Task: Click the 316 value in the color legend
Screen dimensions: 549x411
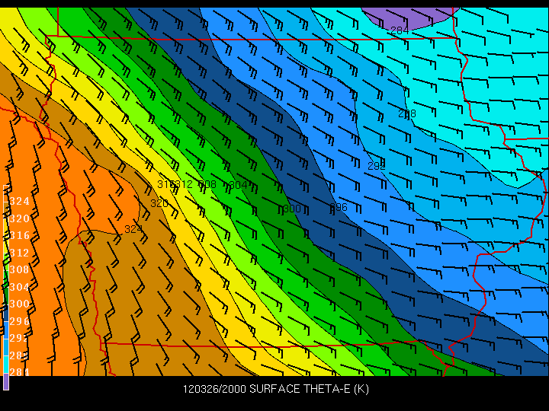Action: coord(20,235)
